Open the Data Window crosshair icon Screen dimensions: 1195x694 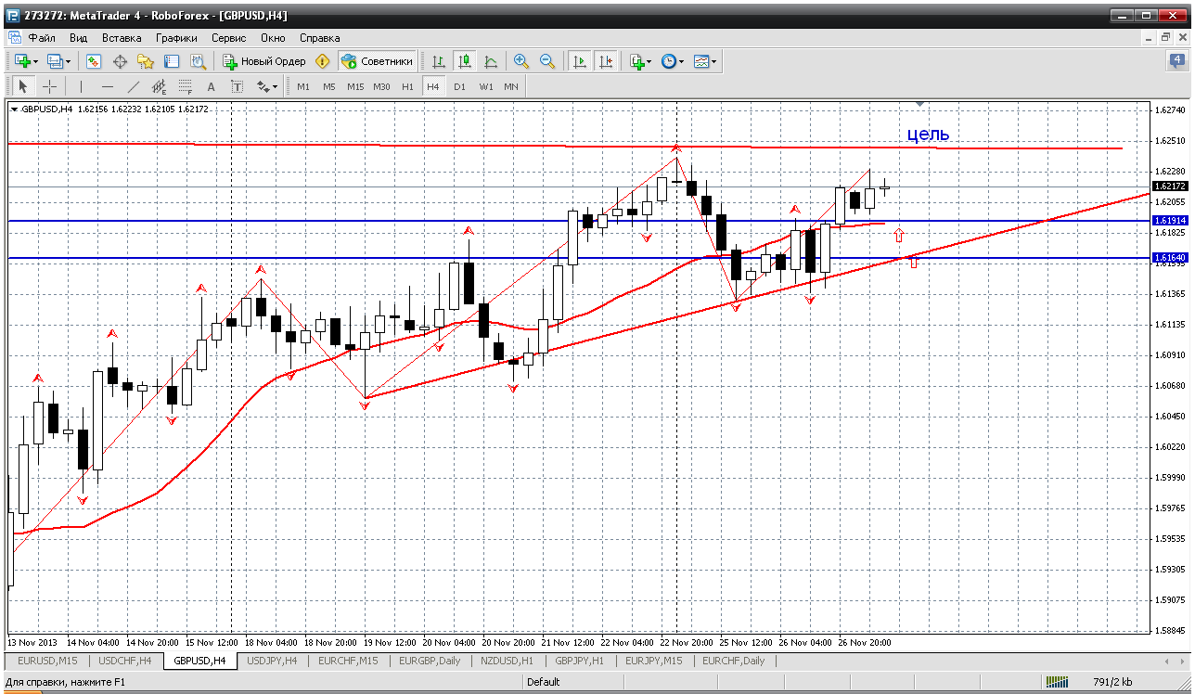tap(120, 61)
